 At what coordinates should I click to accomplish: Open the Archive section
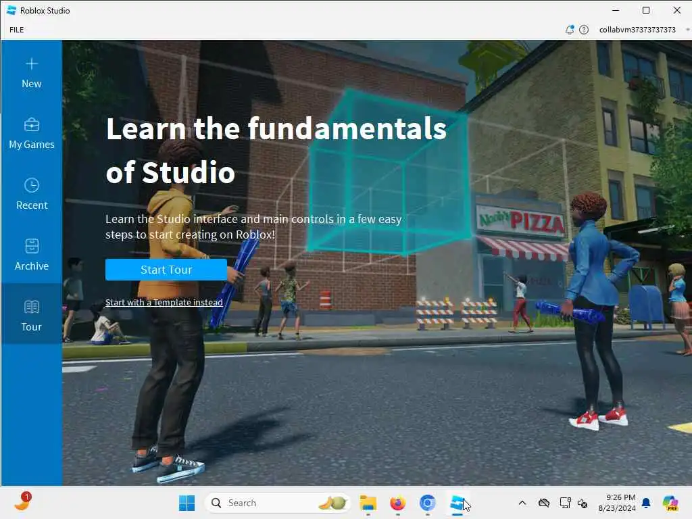tap(32, 255)
